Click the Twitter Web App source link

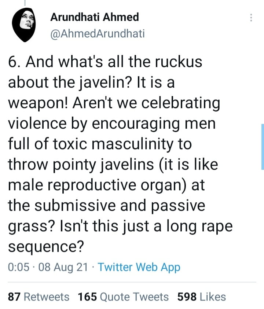click(x=139, y=267)
